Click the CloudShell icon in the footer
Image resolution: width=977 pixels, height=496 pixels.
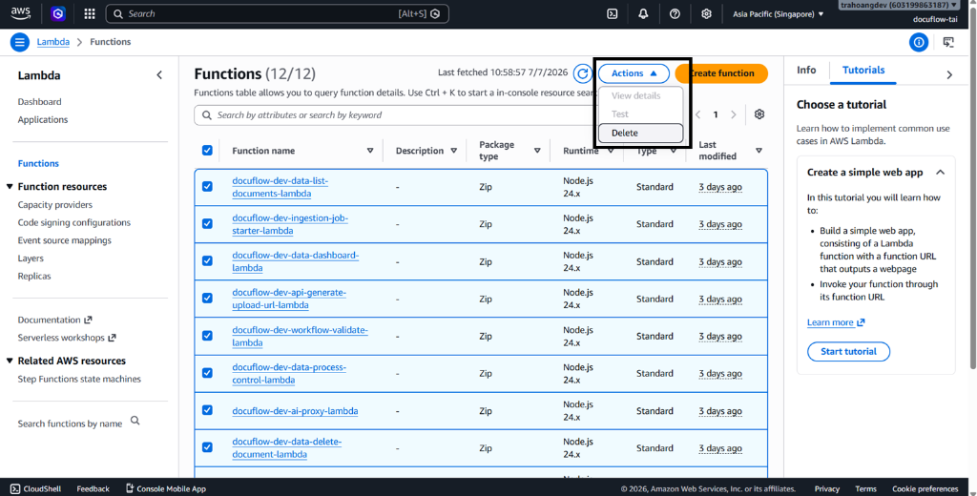(x=15, y=489)
